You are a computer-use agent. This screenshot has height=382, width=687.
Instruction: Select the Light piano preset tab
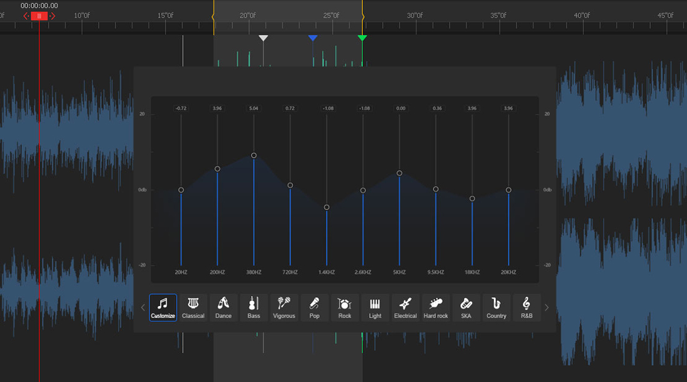click(375, 307)
